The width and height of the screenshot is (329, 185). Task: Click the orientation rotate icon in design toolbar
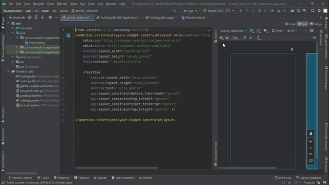[259, 31]
